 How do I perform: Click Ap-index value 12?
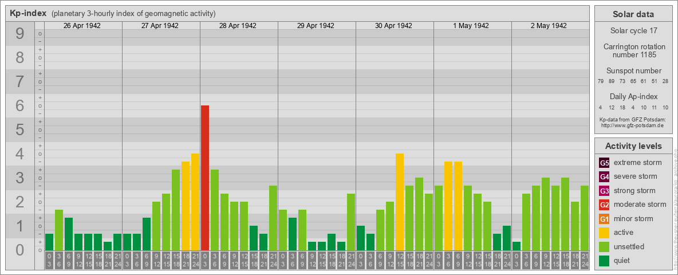click(x=612, y=107)
